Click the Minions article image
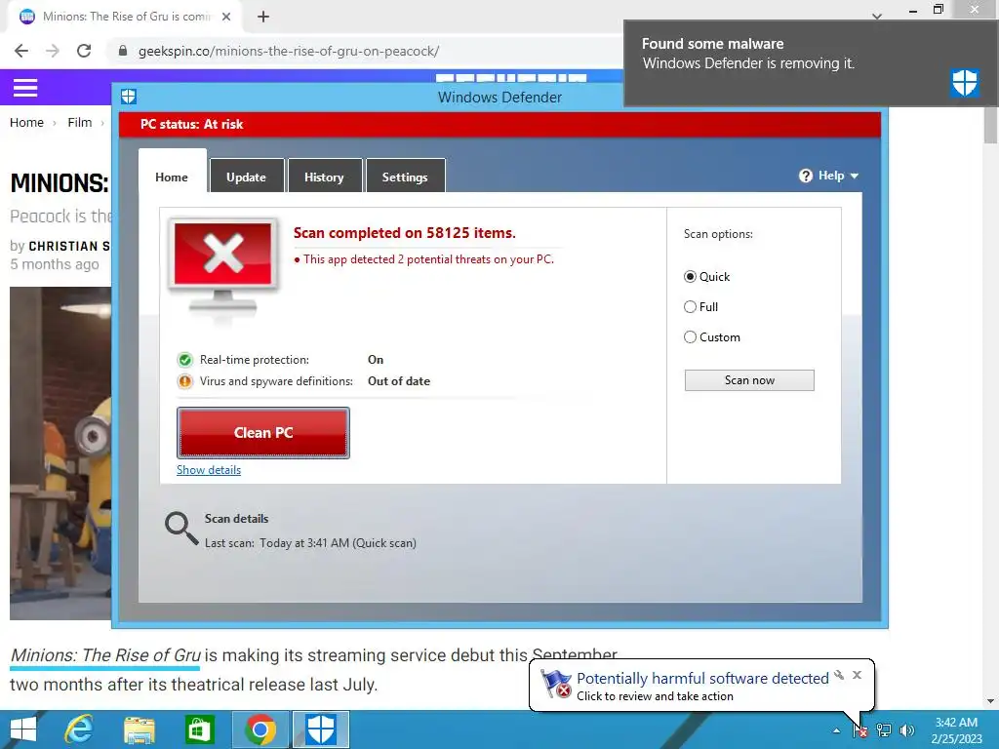Viewport: 999px width, 749px height. 60,453
